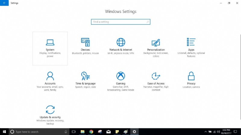The image size is (241, 135).
Task: Click the clock showing 3:32 PM
Action: click(x=226, y=132)
